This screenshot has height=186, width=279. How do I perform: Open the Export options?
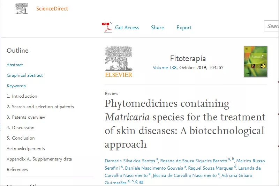(x=184, y=28)
